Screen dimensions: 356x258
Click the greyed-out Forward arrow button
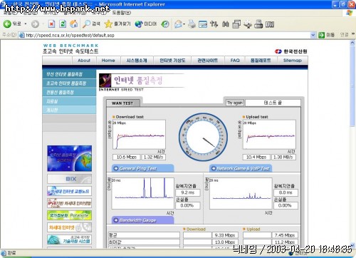click(35, 24)
